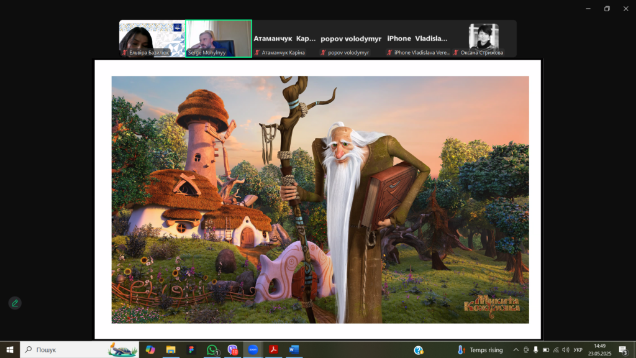Select Оксана Стрижова participant photo tile
Screen dimensions: 636x358
tap(483, 39)
